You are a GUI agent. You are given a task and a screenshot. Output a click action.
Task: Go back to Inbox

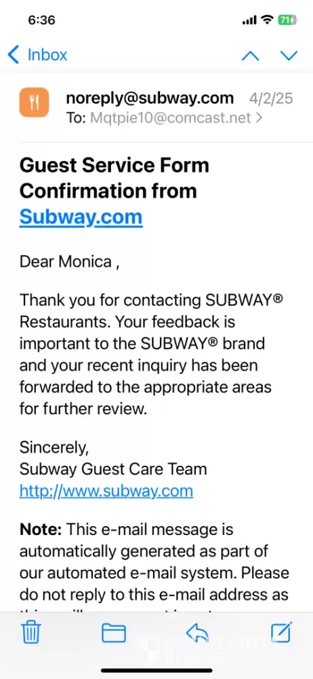[x=38, y=55]
